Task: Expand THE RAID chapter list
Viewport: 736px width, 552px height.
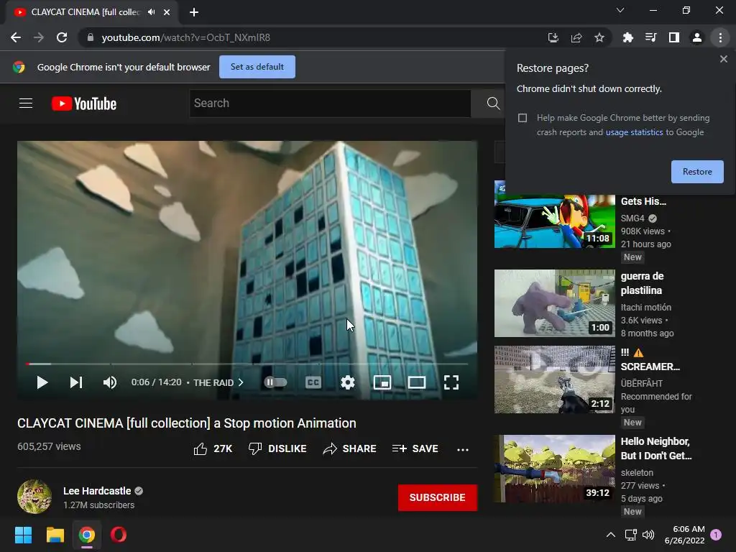Action: 218,382
